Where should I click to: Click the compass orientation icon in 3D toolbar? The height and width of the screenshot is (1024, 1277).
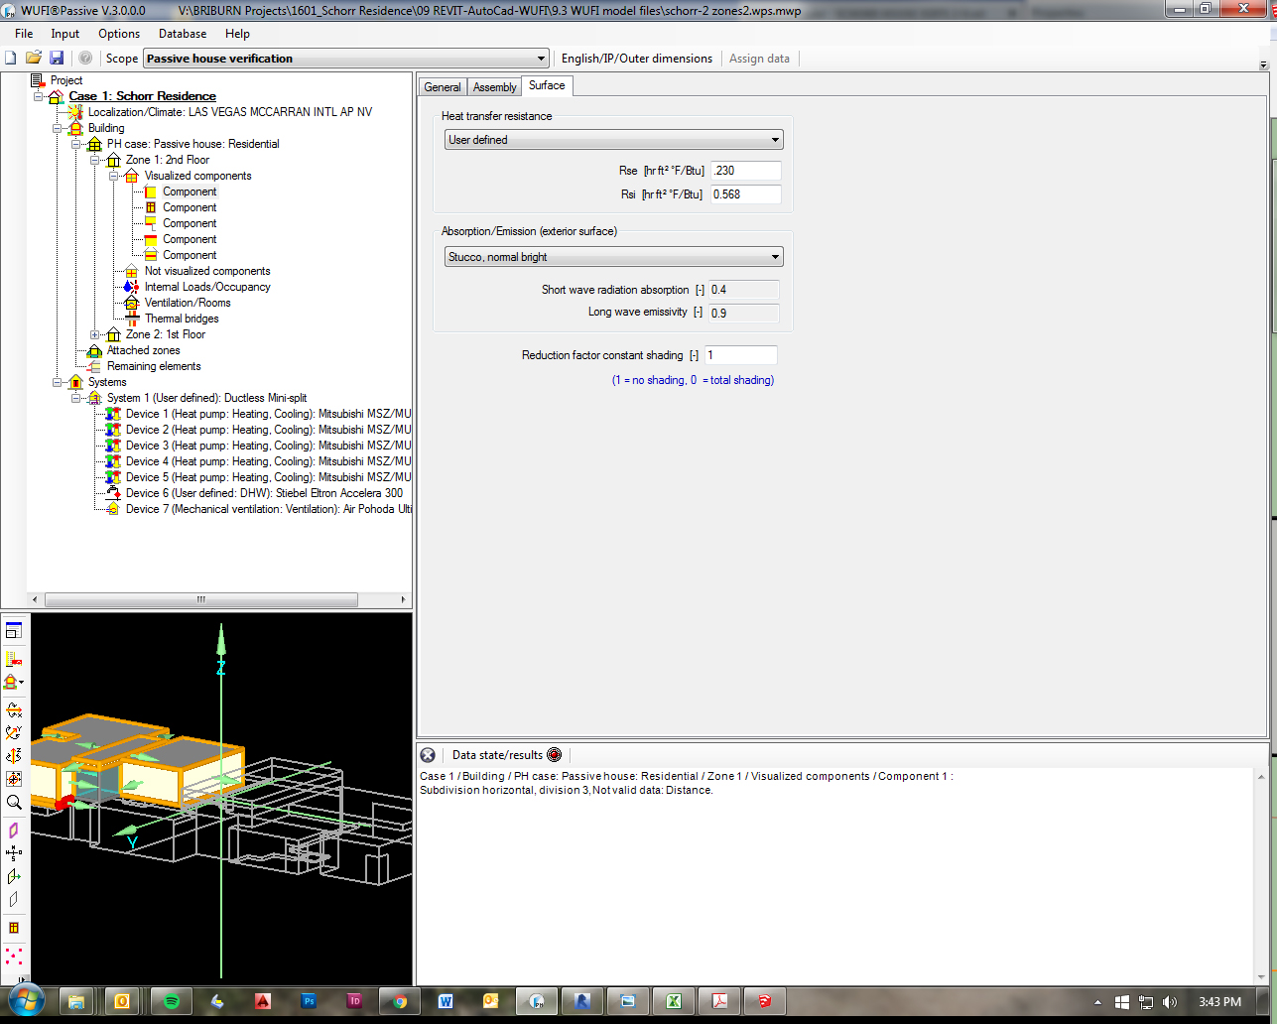tap(14, 852)
